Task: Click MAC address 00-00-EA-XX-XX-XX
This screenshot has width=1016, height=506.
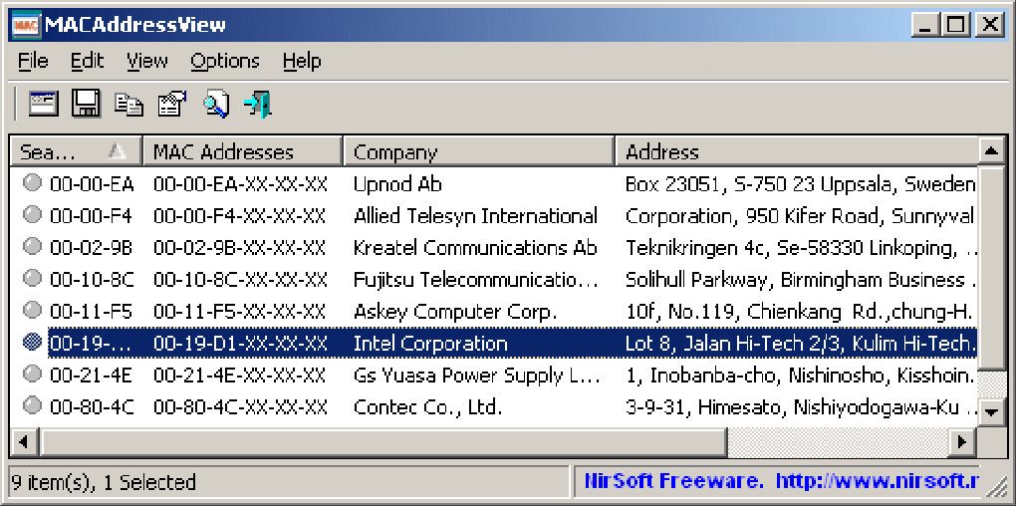Action: pos(240,184)
